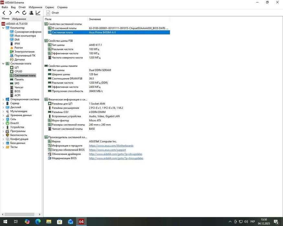283x226 pixels.
Task: Click the ACPI icon in tree
Action: (x=12, y=95)
